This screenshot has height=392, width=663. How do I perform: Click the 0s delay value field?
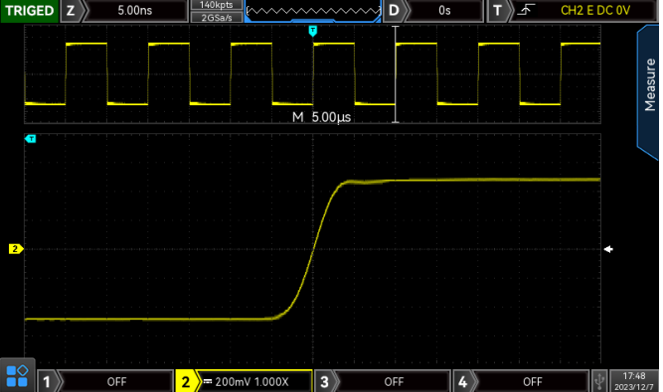(444, 11)
